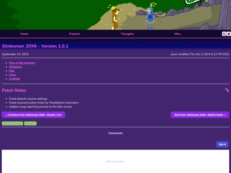Click the September 22, 2023 date
Viewport: 231px width, 173px height.
pyautogui.click(x=15, y=54)
